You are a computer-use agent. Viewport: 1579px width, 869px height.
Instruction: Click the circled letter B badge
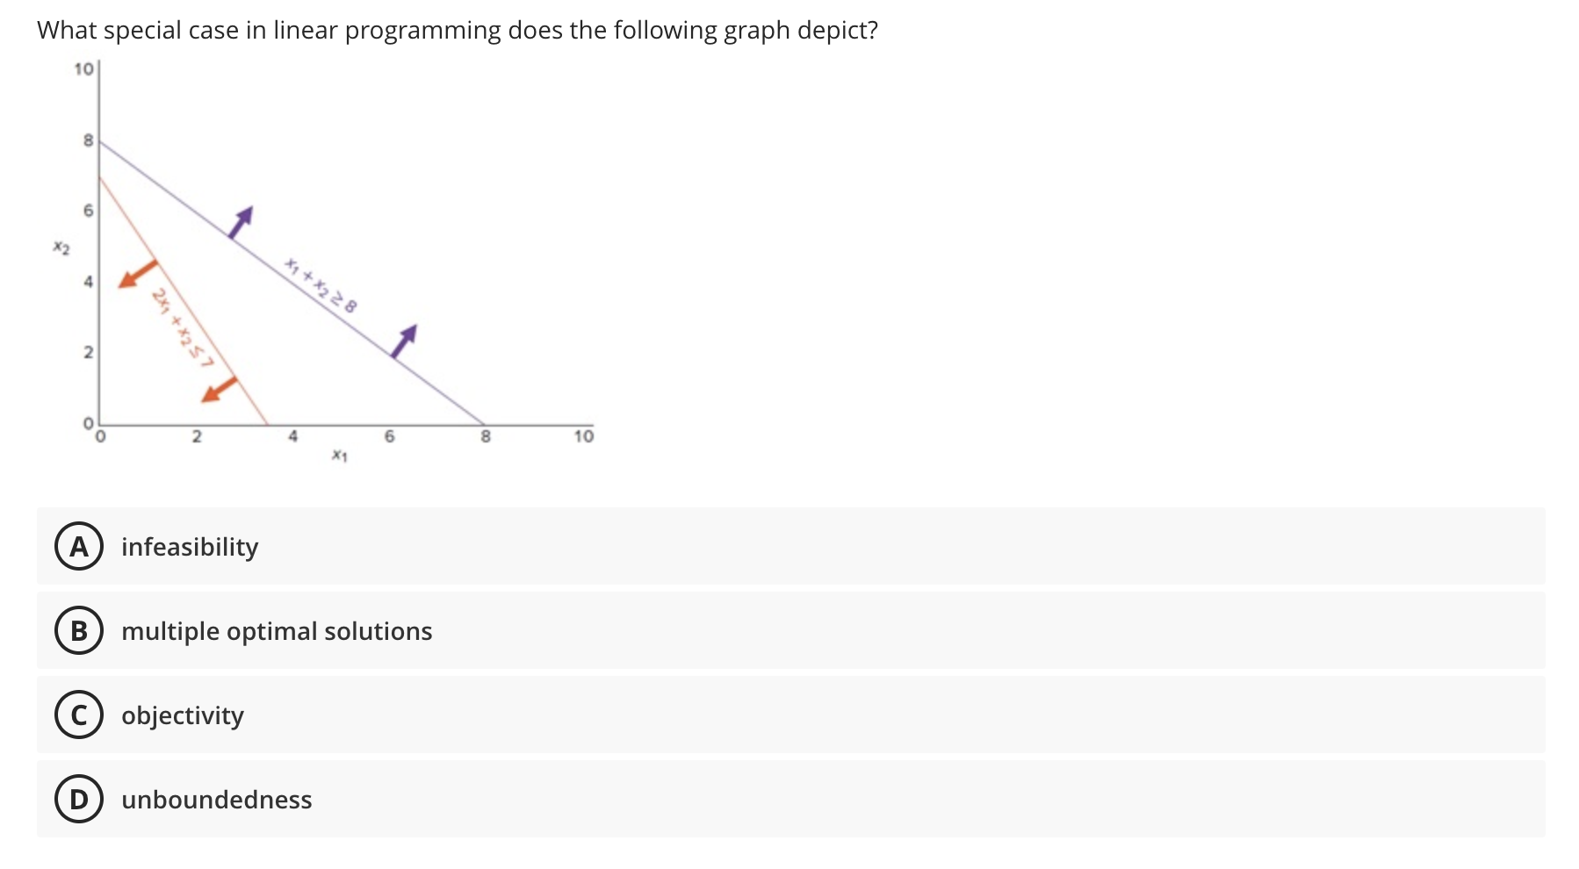tap(78, 631)
